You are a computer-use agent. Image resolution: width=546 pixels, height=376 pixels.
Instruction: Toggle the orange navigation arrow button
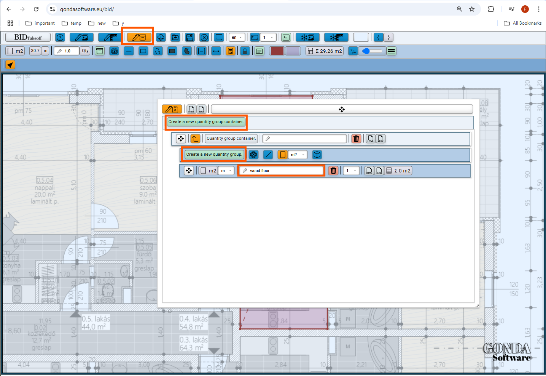(x=10, y=65)
